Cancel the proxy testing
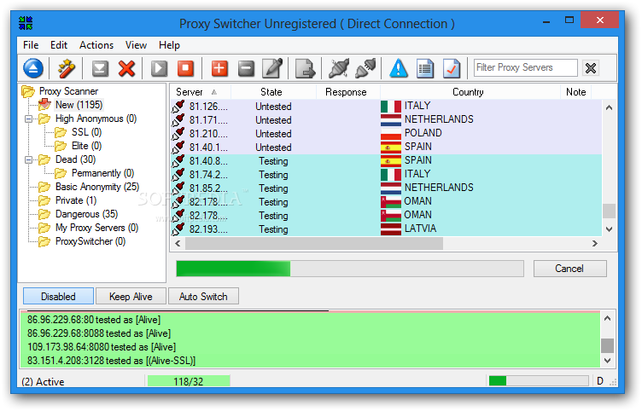Image resolution: width=642 pixels, height=411 pixels. [569, 269]
